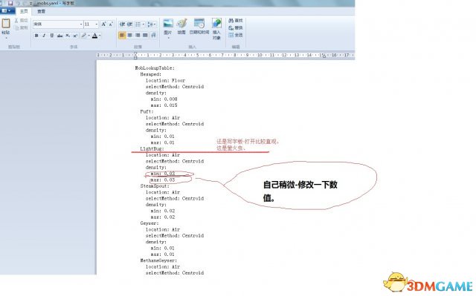Switch to the Home (主页) ribbon tab

tap(24, 11)
